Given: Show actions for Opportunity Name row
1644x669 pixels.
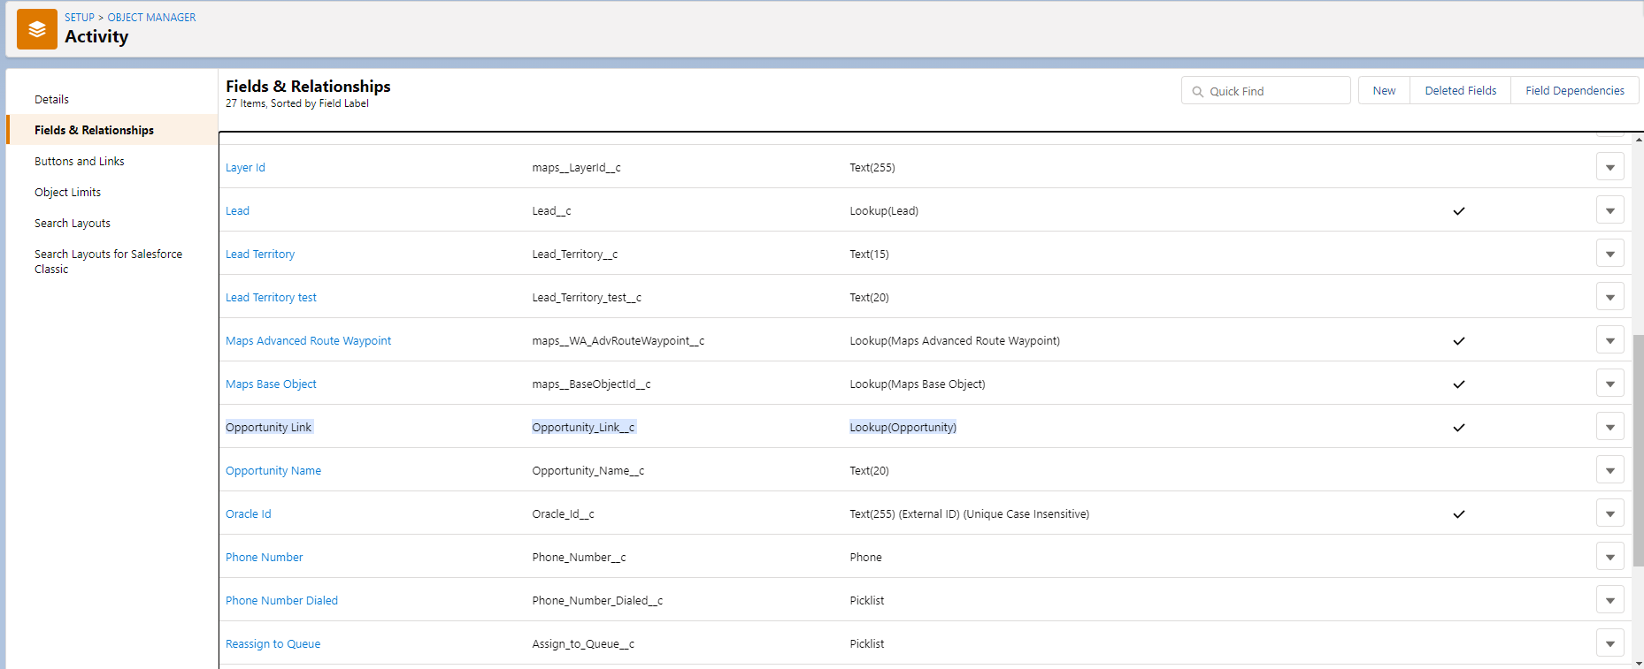Looking at the screenshot, I should coord(1609,470).
